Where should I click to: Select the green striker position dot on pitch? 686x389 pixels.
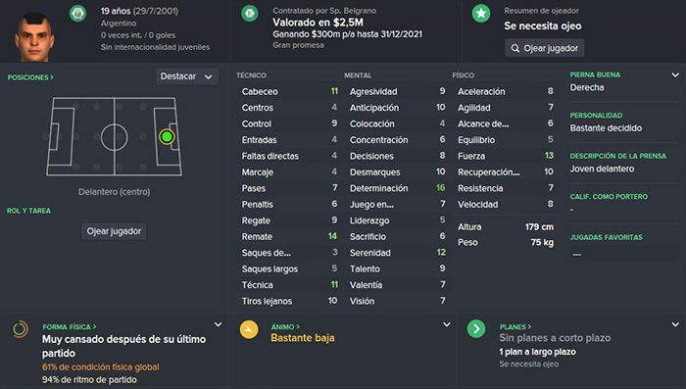(x=167, y=137)
